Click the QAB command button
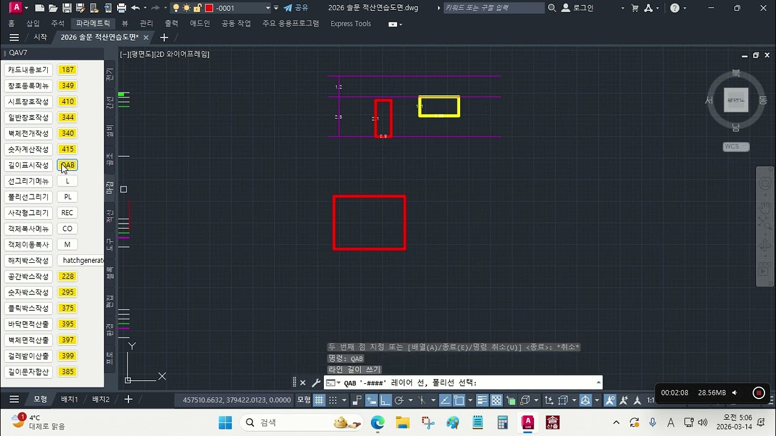 tap(67, 165)
